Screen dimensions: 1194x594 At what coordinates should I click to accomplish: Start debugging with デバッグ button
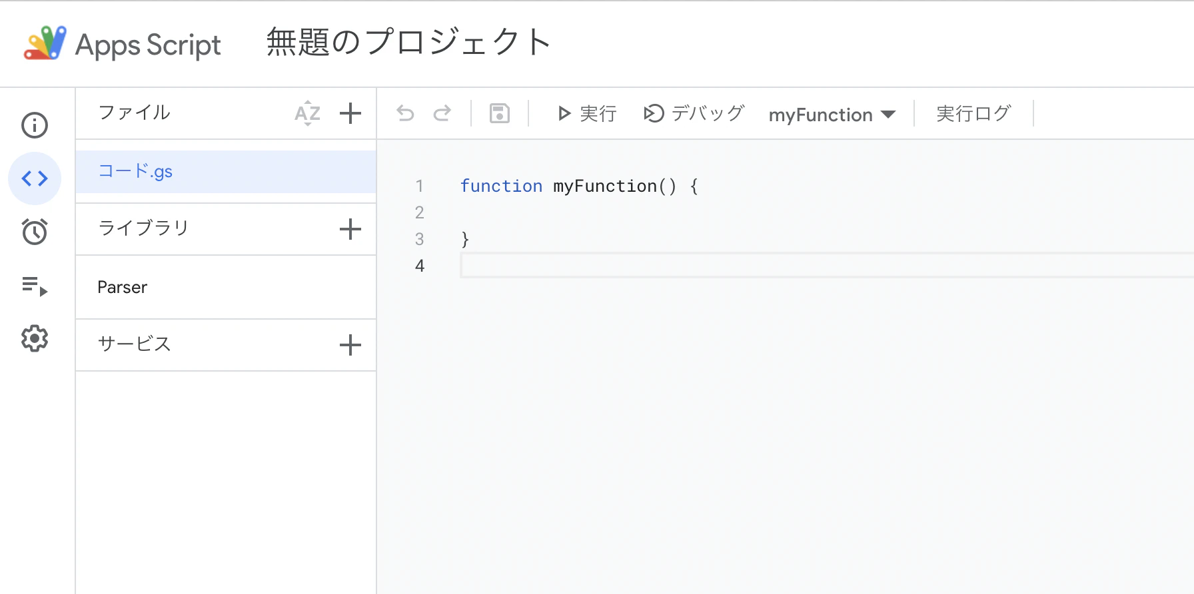coord(694,114)
